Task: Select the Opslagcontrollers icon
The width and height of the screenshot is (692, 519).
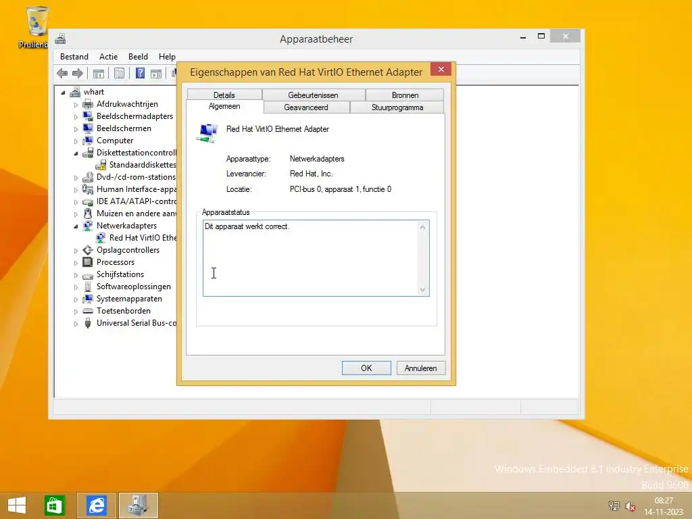Action: [88, 250]
